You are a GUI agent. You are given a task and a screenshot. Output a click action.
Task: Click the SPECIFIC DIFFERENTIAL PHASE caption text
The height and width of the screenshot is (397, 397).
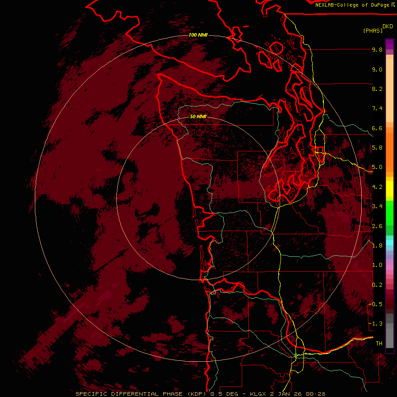click(129, 394)
